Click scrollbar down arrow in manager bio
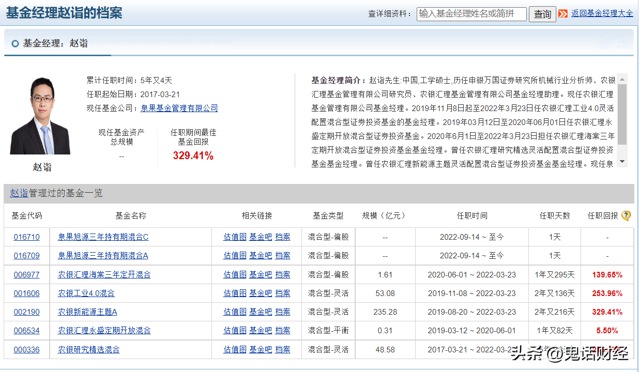The width and height of the screenshot is (639, 372). (622, 162)
